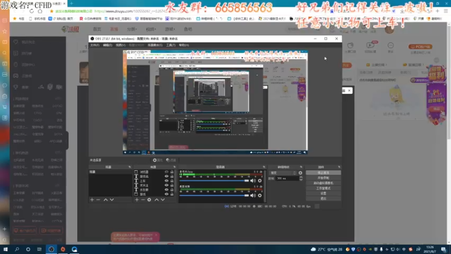Pop out the Audio Mixer dock
The image size is (451, 254).
(264, 167)
